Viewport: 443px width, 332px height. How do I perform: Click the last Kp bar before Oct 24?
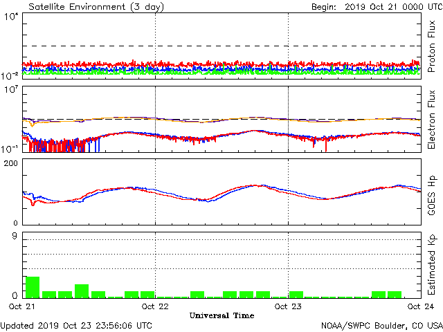tap(395, 295)
